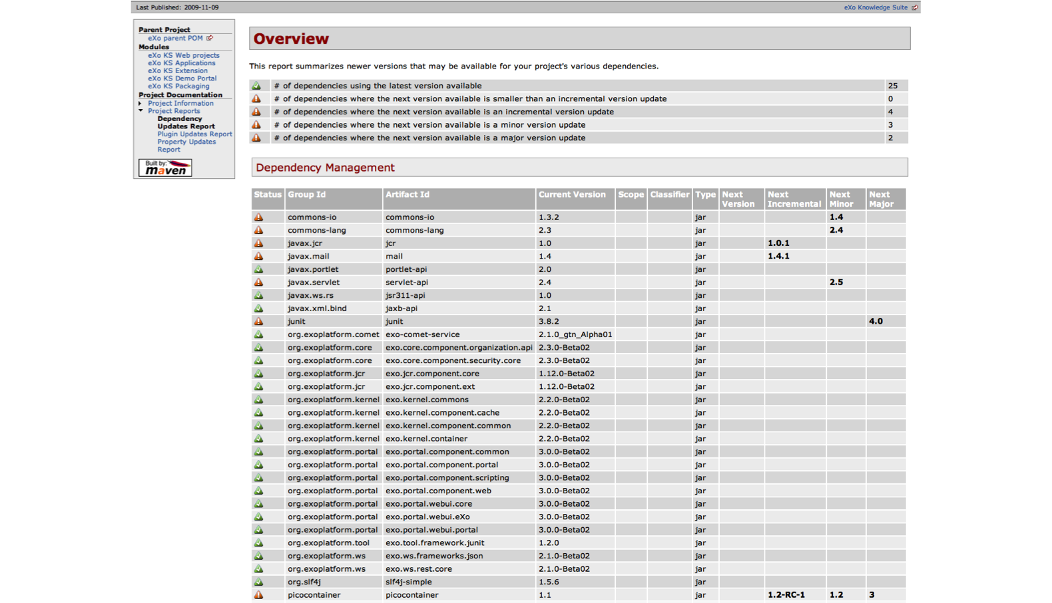Click the count 25 in latest version row

893,86
